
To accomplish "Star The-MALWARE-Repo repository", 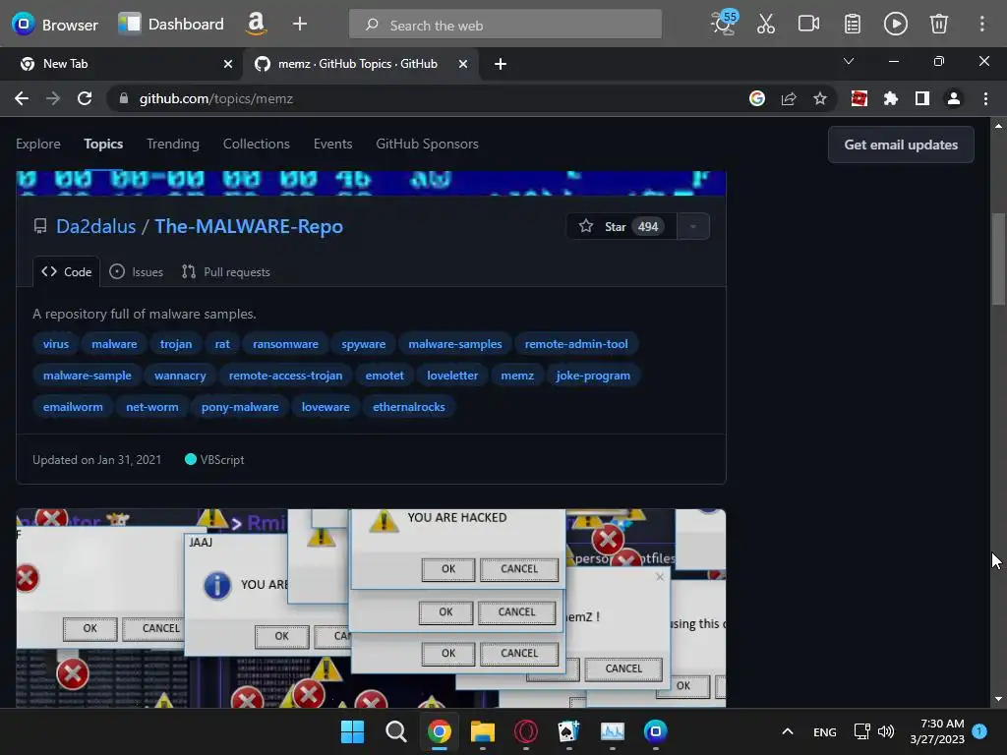I will click(x=622, y=226).
